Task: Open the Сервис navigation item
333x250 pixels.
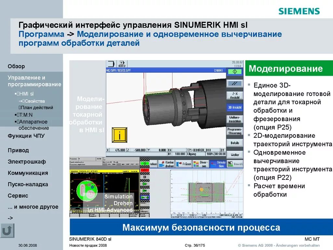Action: [18, 196]
